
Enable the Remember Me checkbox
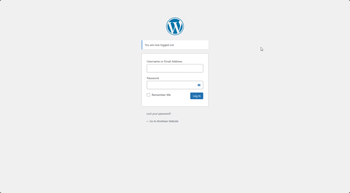click(x=148, y=95)
